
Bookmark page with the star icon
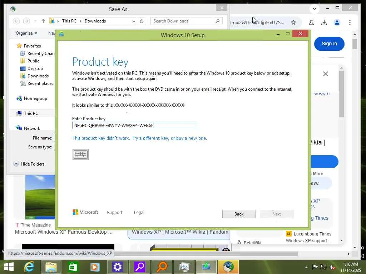pyautogui.click(x=293, y=22)
